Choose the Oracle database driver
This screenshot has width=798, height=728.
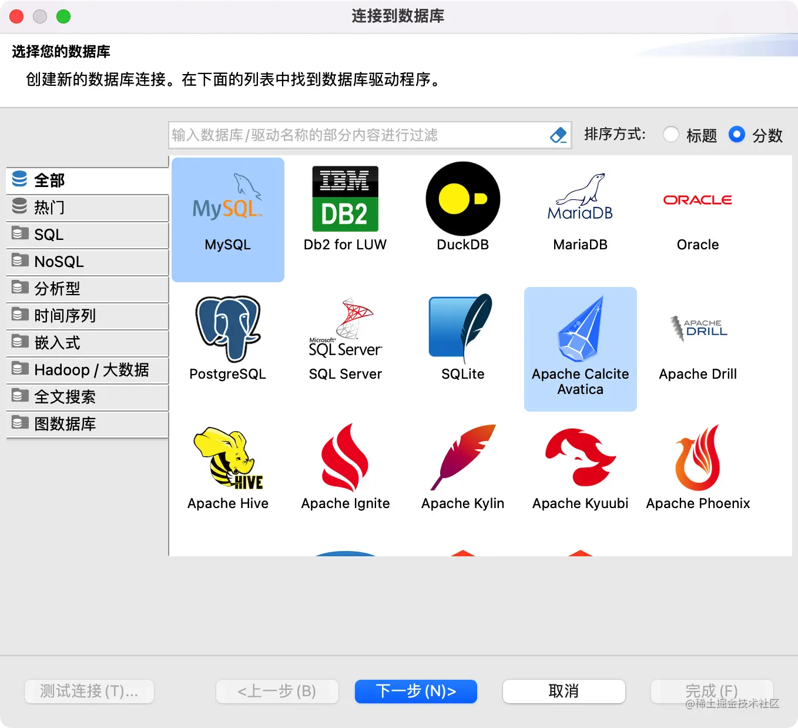(x=698, y=200)
